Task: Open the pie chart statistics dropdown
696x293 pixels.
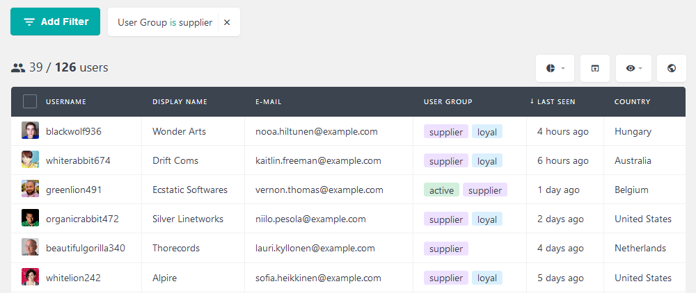Action: [555, 68]
